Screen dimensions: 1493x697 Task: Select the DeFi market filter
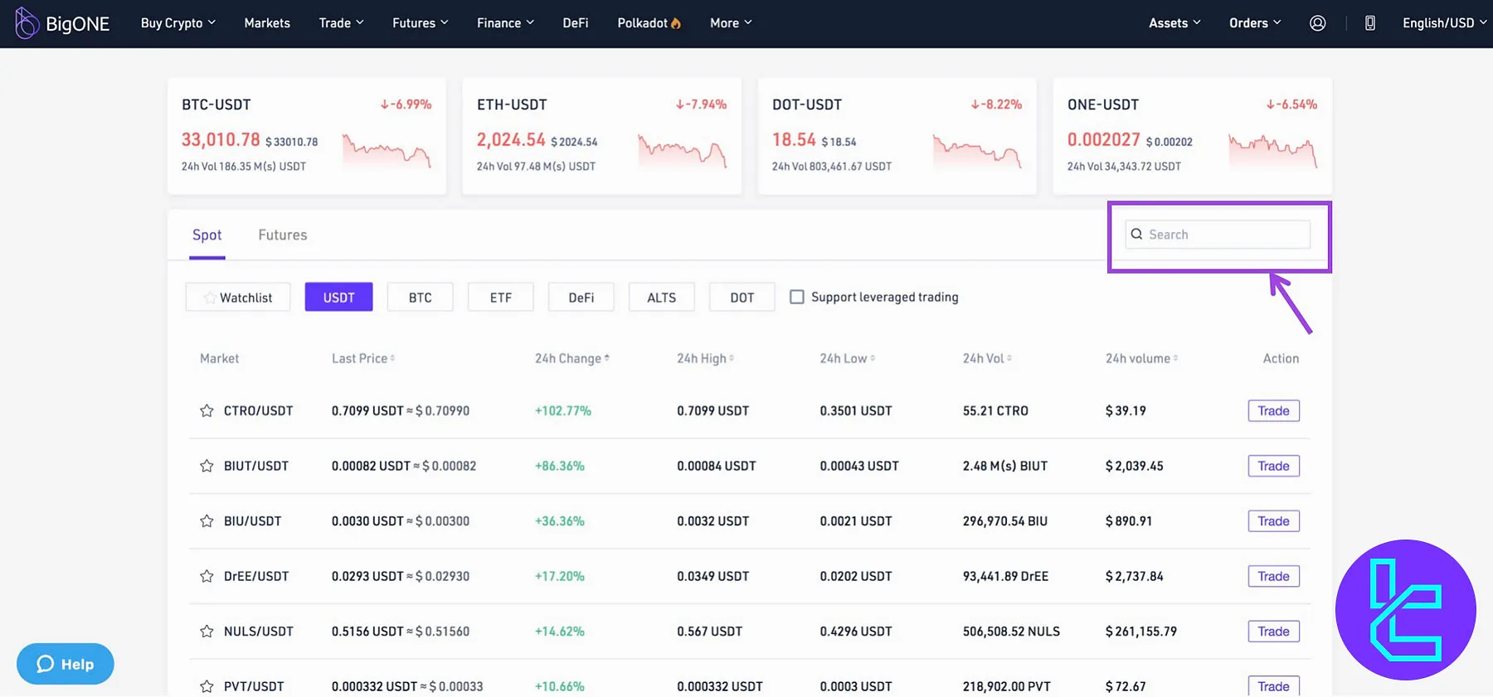[581, 298]
